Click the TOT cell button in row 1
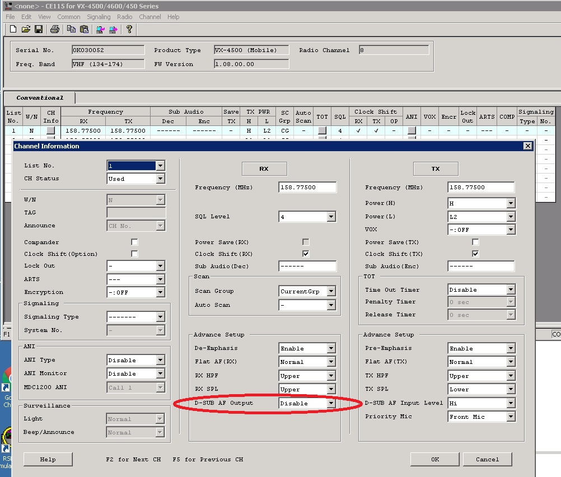The height and width of the screenshot is (477, 561). pos(322,130)
